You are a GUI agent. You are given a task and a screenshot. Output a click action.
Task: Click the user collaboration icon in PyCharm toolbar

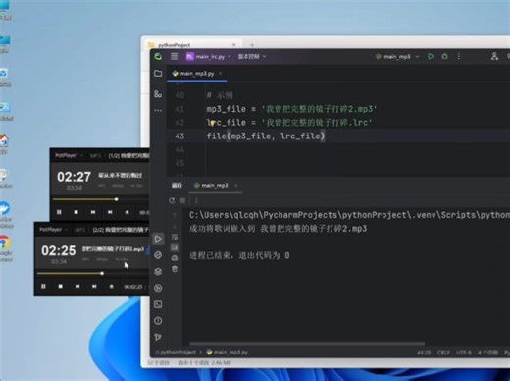tap(494, 56)
